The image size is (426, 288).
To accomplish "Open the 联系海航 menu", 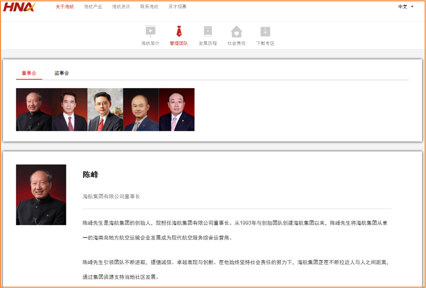I will [149, 6].
